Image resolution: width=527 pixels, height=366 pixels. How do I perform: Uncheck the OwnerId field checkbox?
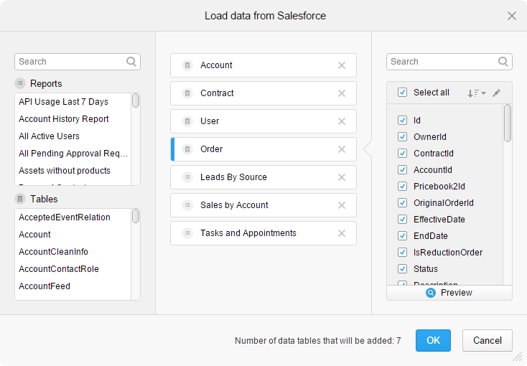pyautogui.click(x=402, y=137)
